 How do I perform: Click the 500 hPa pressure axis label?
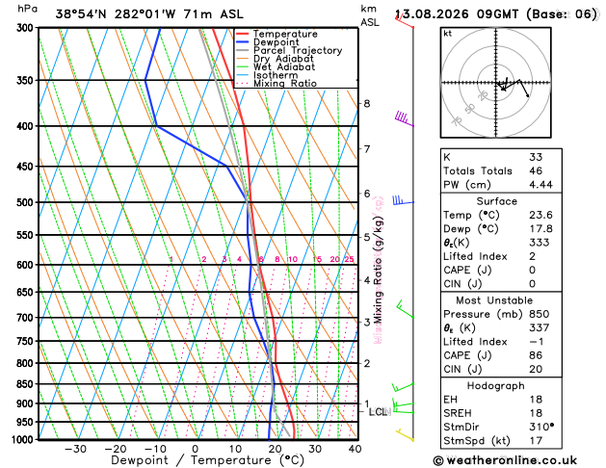point(27,202)
